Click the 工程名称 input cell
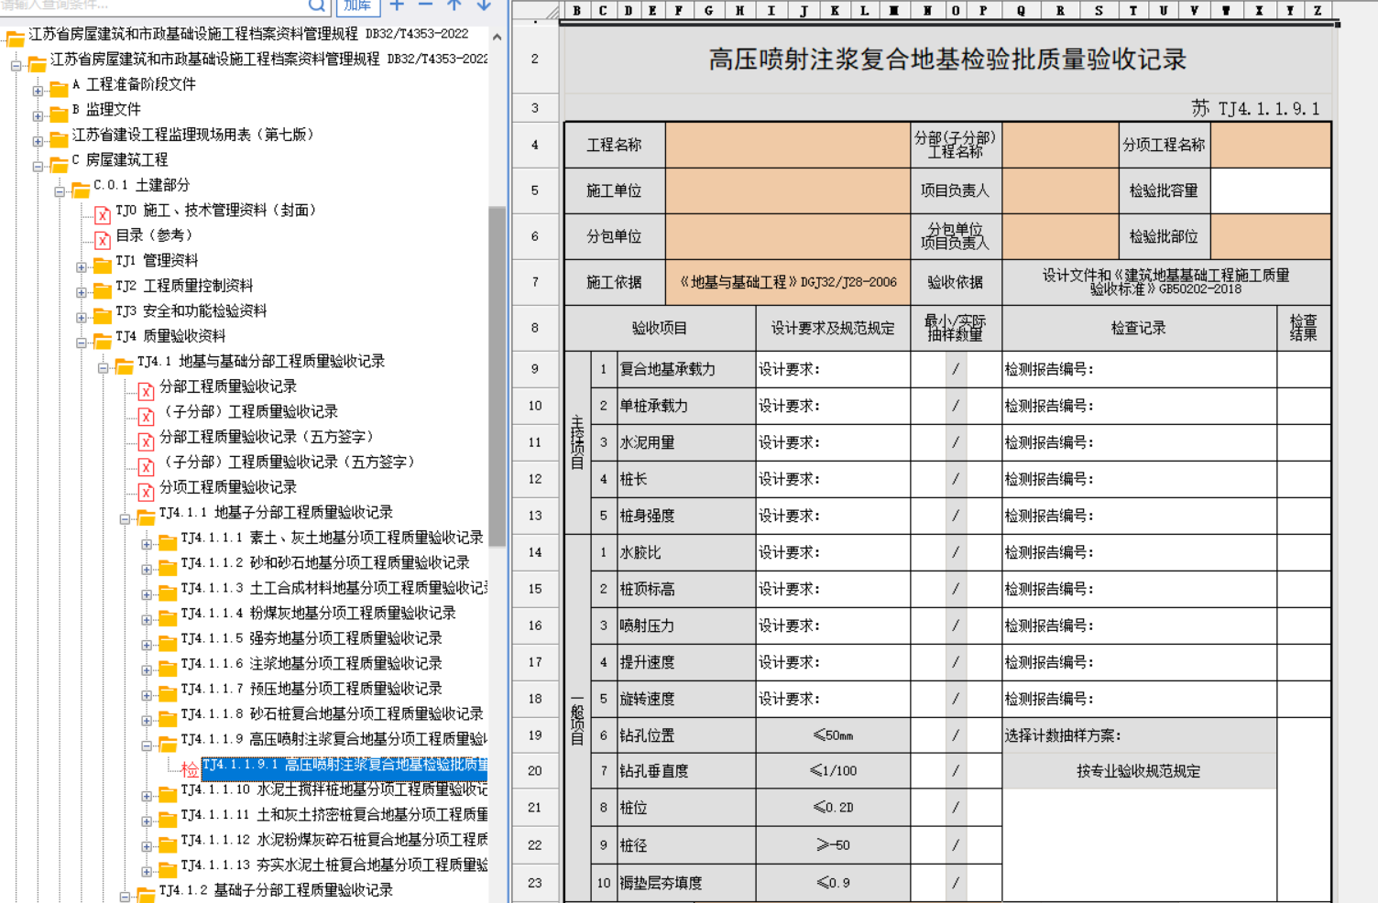Viewport: 1378px width, 903px height. coord(787,145)
